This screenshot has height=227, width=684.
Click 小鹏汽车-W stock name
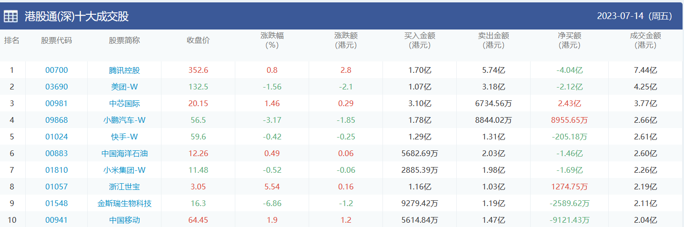124,120
